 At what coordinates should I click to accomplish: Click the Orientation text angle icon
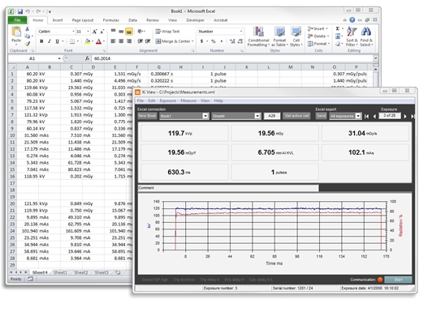point(140,32)
